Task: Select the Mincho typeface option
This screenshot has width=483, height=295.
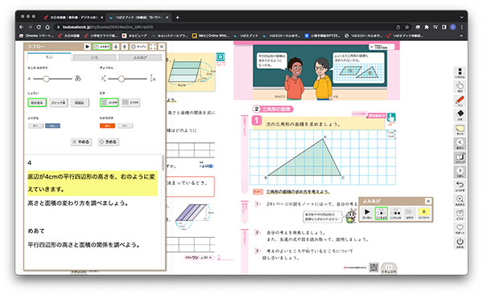Action: pos(80,102)
